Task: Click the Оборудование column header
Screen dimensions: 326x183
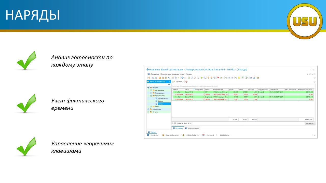Action: [x=263, y=89]
